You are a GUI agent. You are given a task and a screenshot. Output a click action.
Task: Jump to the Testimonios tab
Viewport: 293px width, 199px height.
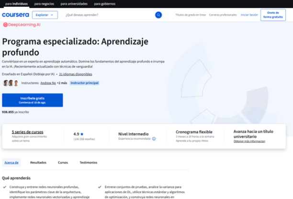pos(88,163)
